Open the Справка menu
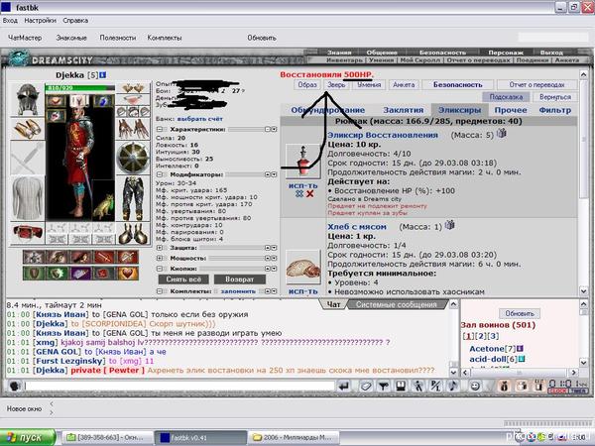The image size is (595, 446). 75,21
